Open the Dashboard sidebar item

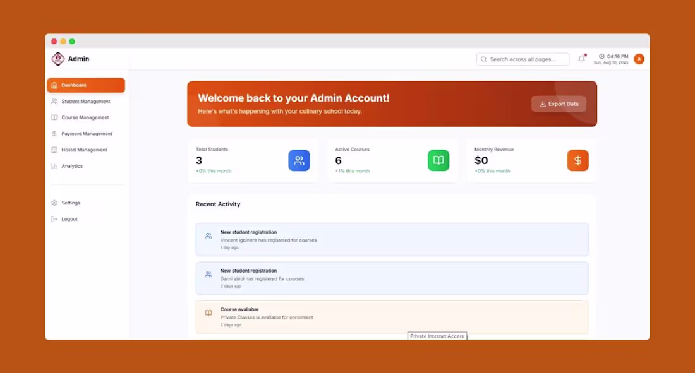(x=86, y=85)
